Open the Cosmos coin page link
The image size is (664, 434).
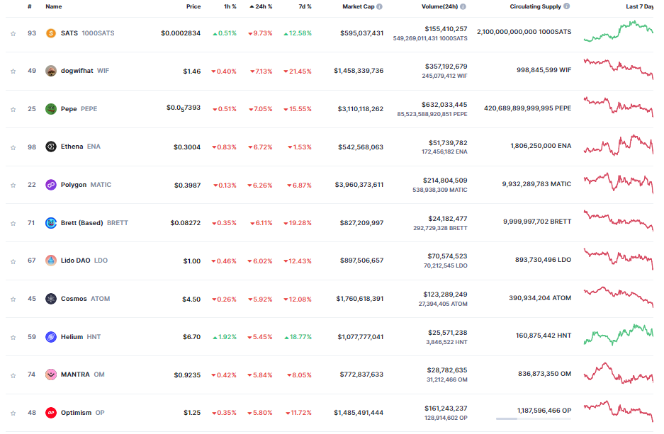coord(85,298)
